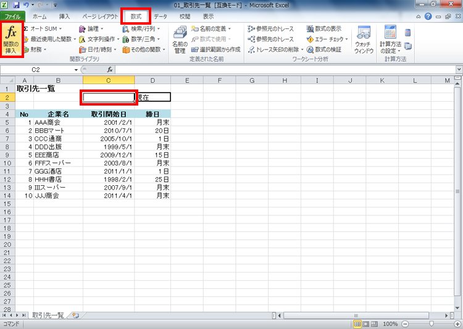Screen dimensions: 463x329
Task: Switch to Normal view in status bar
Action: click(357, 324)
